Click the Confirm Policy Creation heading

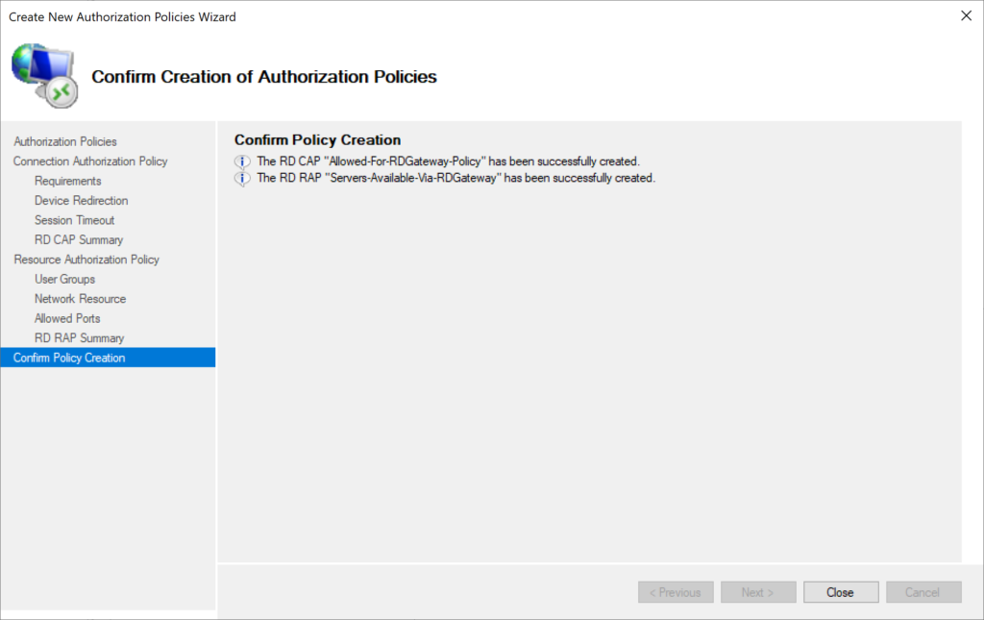click(317, 139)
